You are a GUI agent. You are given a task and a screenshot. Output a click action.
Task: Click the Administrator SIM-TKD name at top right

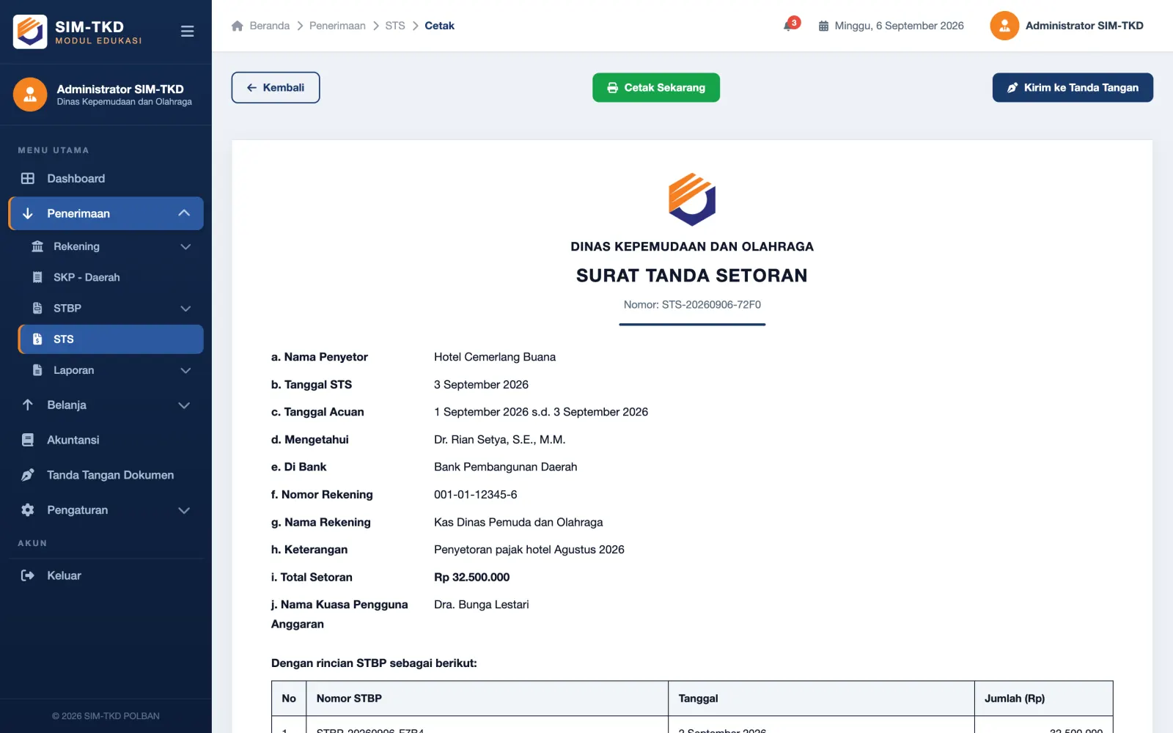click(x=1084, y=26)
